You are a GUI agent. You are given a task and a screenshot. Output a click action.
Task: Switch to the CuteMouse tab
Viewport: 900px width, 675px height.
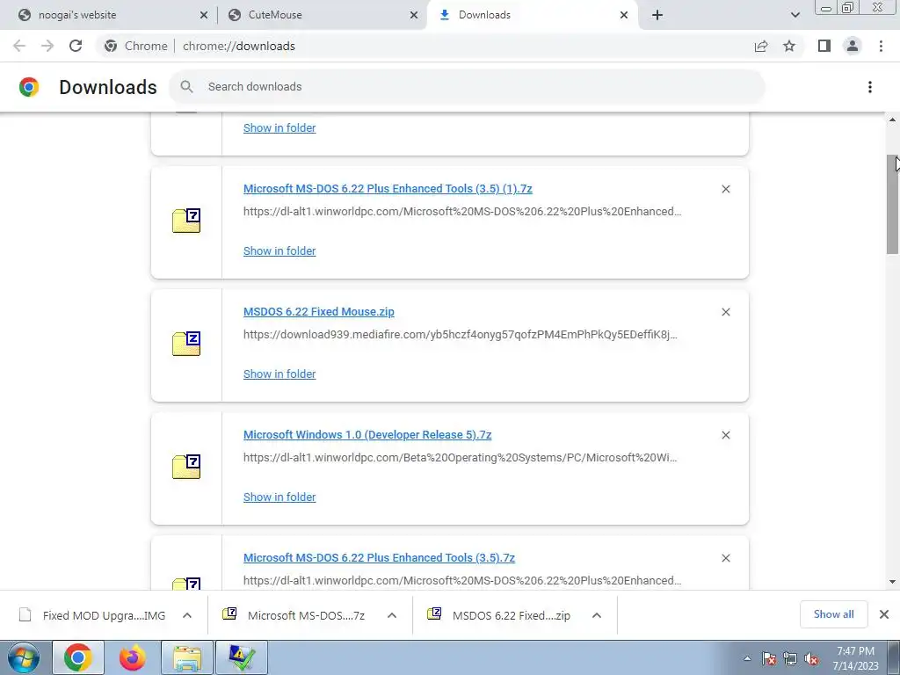[x=322, y=15]
